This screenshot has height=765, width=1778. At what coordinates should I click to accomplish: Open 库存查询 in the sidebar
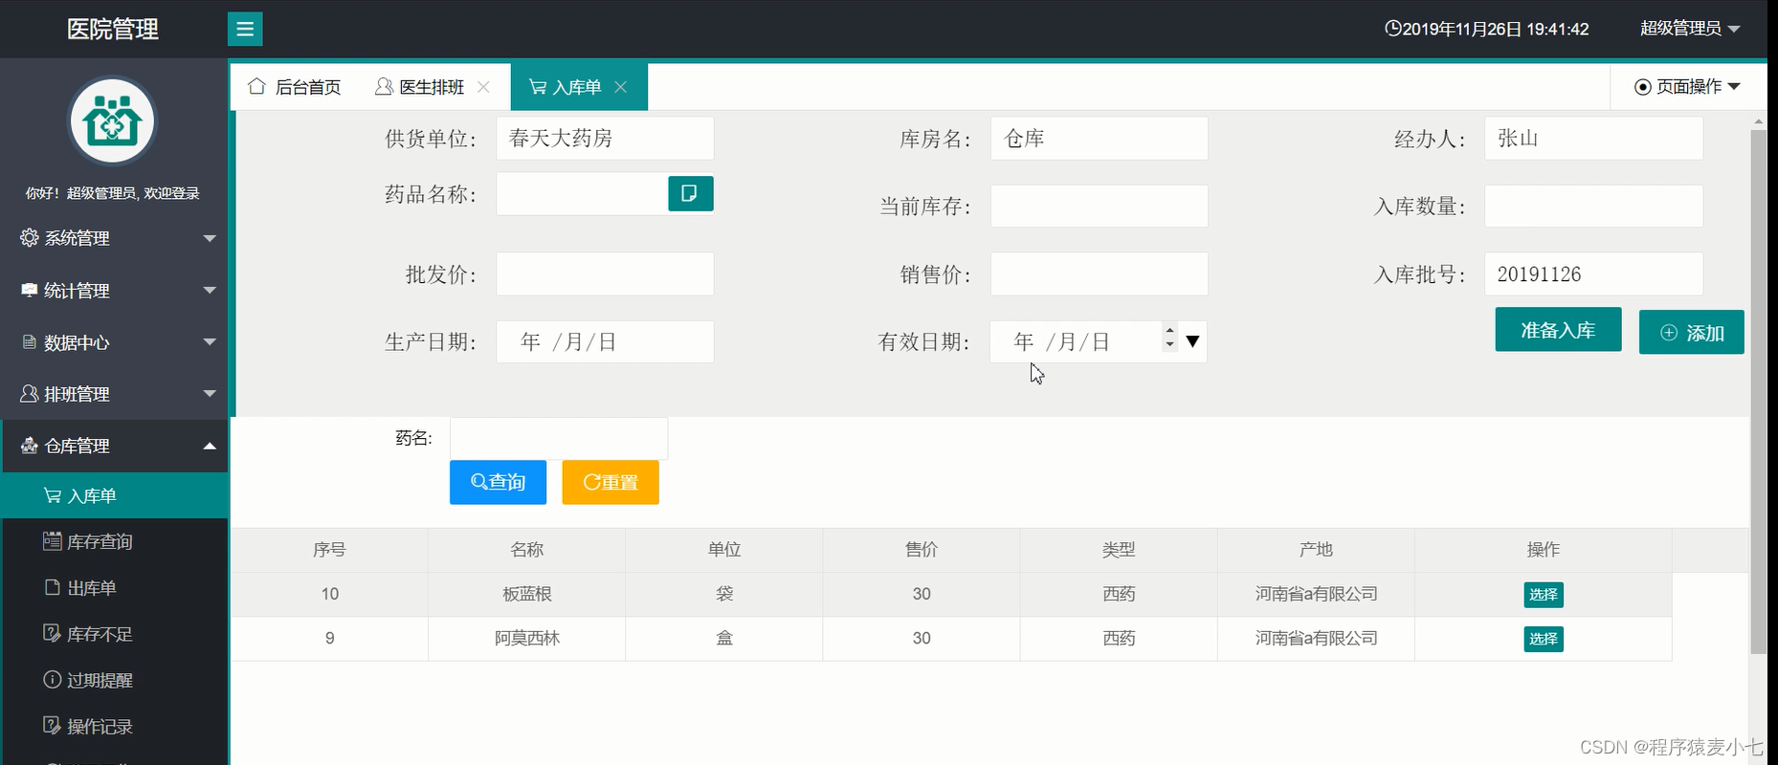(x=115, y=541)
